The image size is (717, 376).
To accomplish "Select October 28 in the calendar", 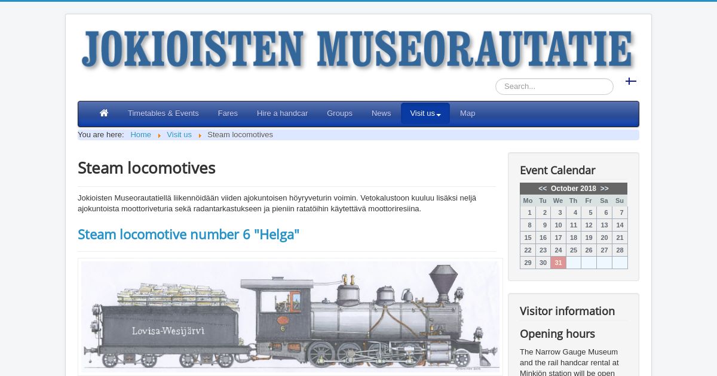I will pyautogui.click(x=620, y=250).
